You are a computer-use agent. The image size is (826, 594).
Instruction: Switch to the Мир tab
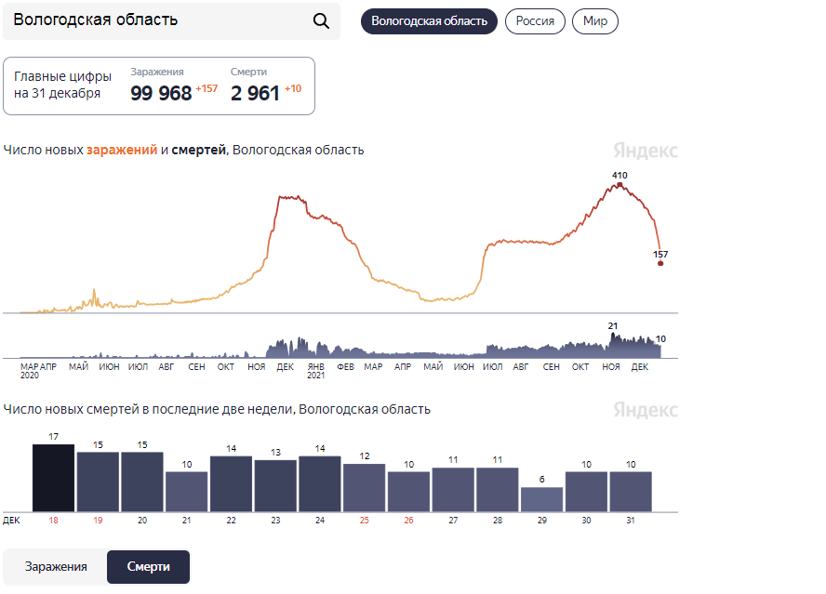[x=595, y=21]
